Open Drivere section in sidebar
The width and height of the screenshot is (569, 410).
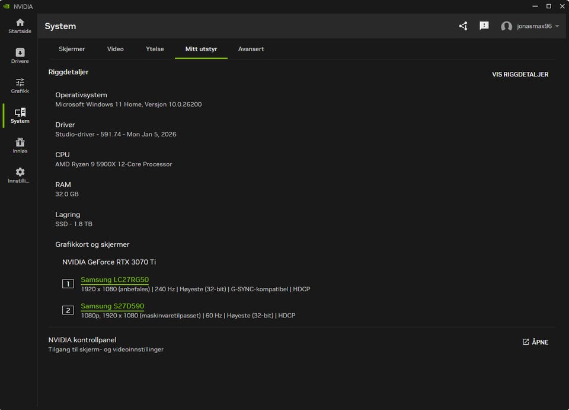(20, 56)
